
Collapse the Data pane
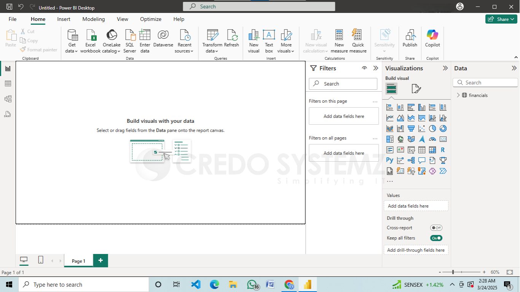[514, 68]
